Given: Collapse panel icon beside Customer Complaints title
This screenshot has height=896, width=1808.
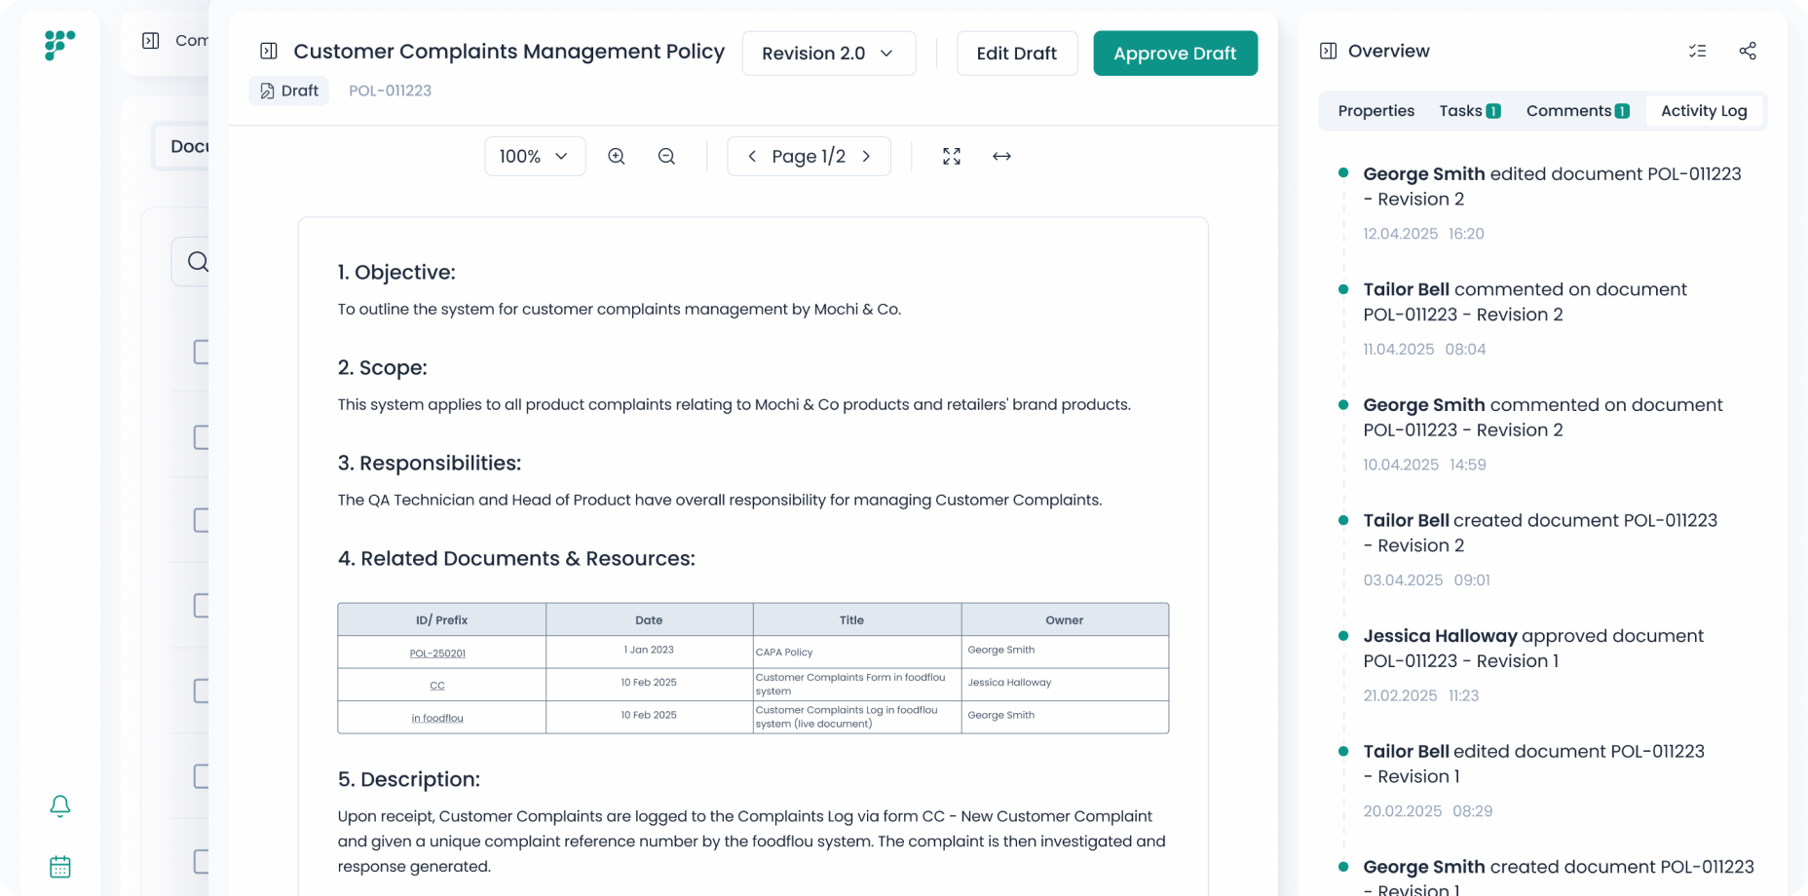Looking at the screenshot, I should click(269, 51).
